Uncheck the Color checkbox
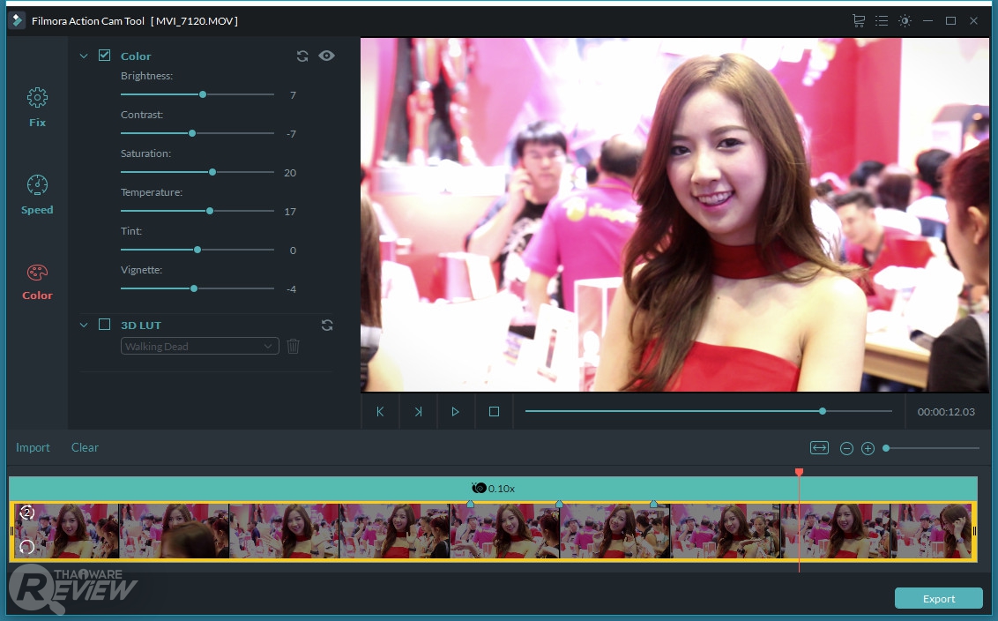This screenshot has height=621, width=998. [104, 56]
